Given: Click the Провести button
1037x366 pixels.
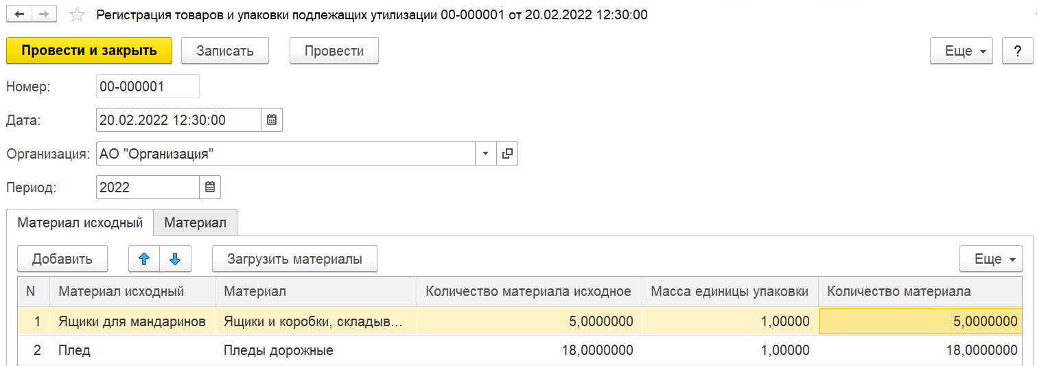Looking at the screenshot, I should point(334,51).
